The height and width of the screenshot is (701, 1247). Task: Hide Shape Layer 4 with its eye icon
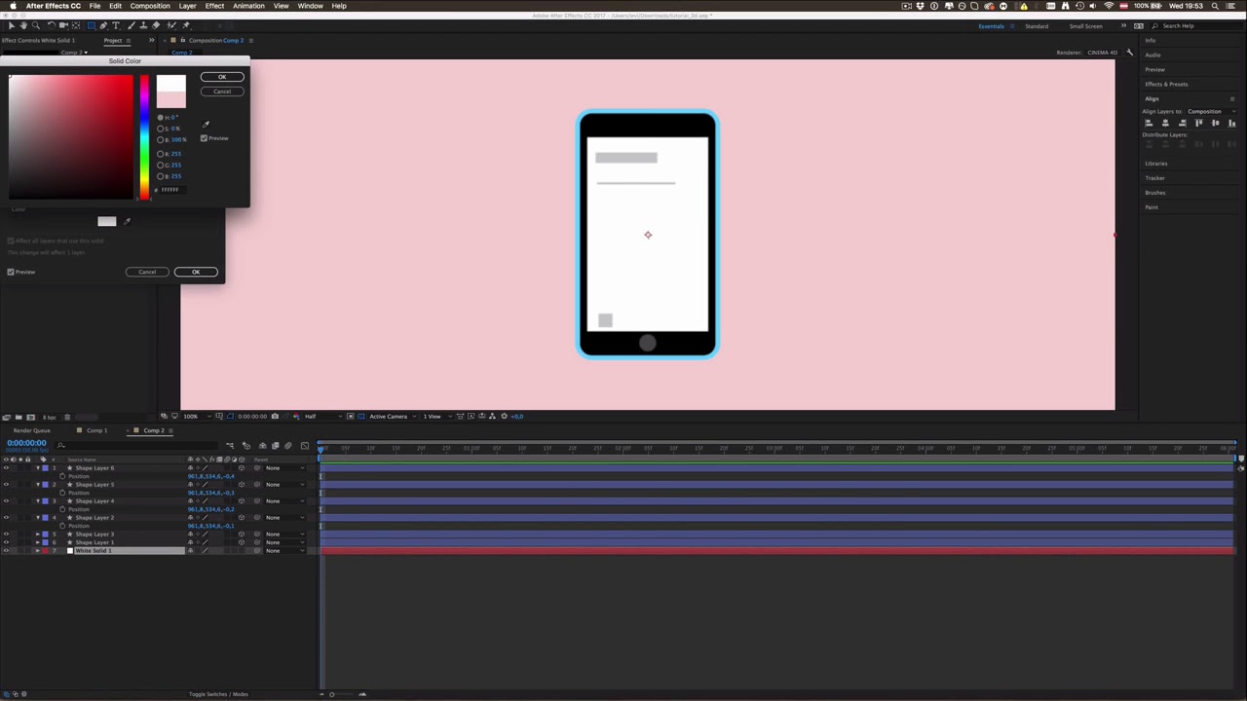click(x=6, y=501)
